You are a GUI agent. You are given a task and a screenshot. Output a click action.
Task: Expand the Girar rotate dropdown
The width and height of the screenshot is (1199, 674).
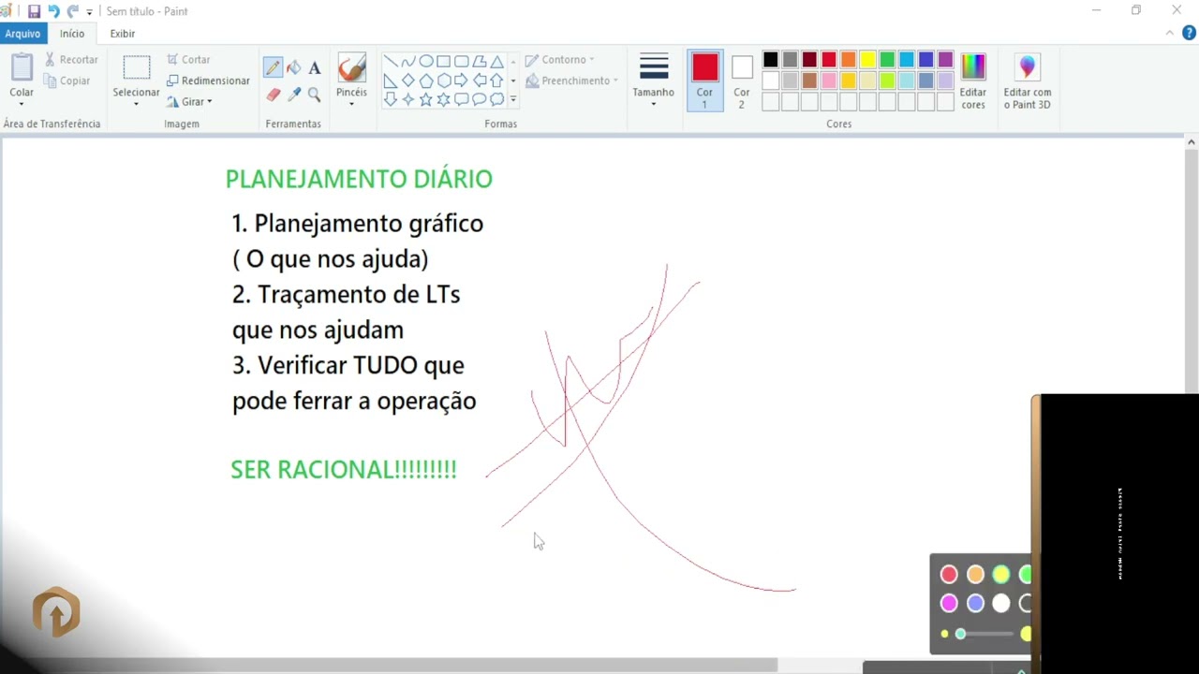(x=189, y=101)
